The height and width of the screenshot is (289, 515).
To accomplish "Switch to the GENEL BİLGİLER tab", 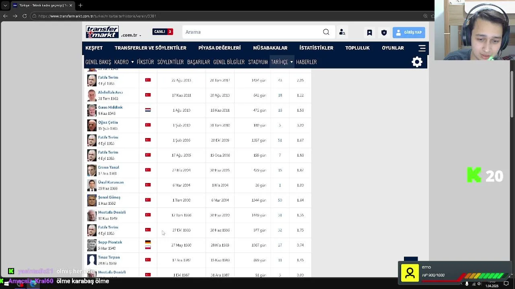I will click(x=229, y=62).
